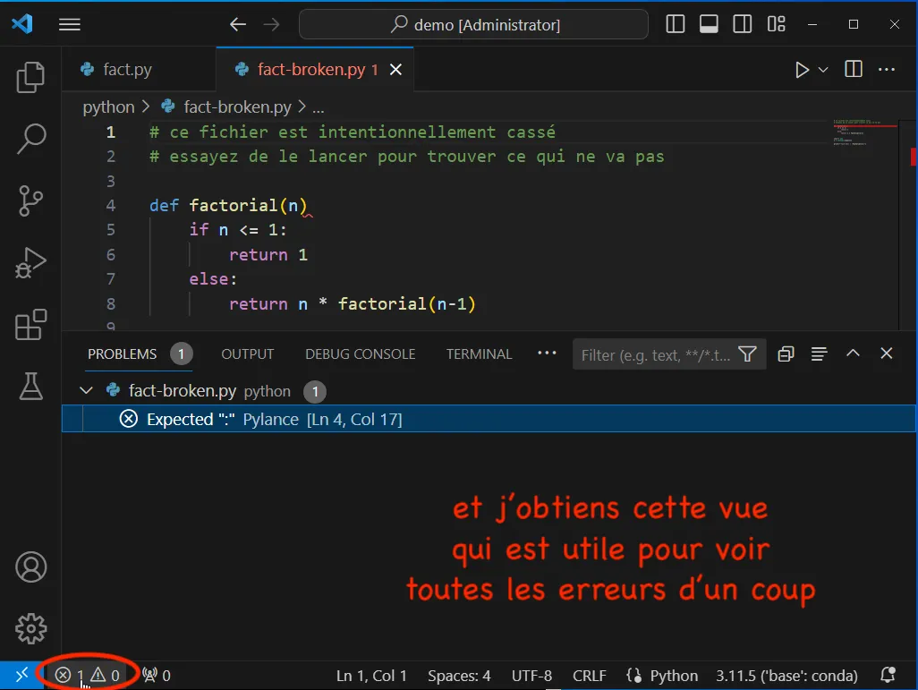
Task: Collapse the fact-broken.py problems group
Action: (86, 390)
